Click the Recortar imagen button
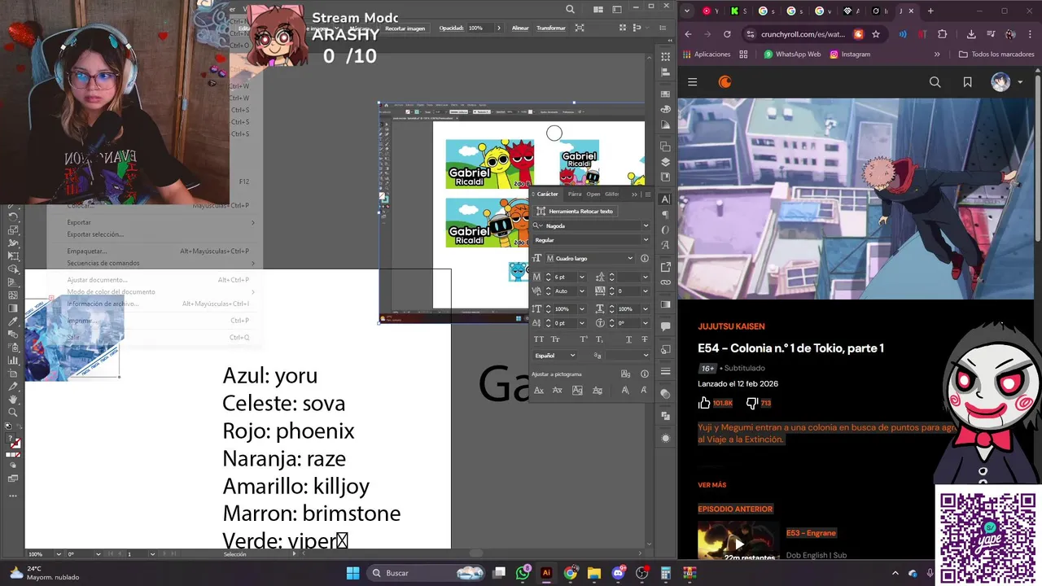Viewport: 1042px width, 586px height. coord(405,28)
